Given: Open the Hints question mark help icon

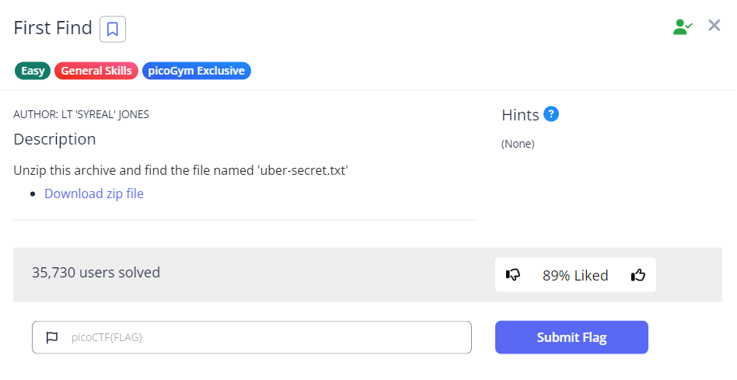Looking at the screenshot, I should coord(551,114).
